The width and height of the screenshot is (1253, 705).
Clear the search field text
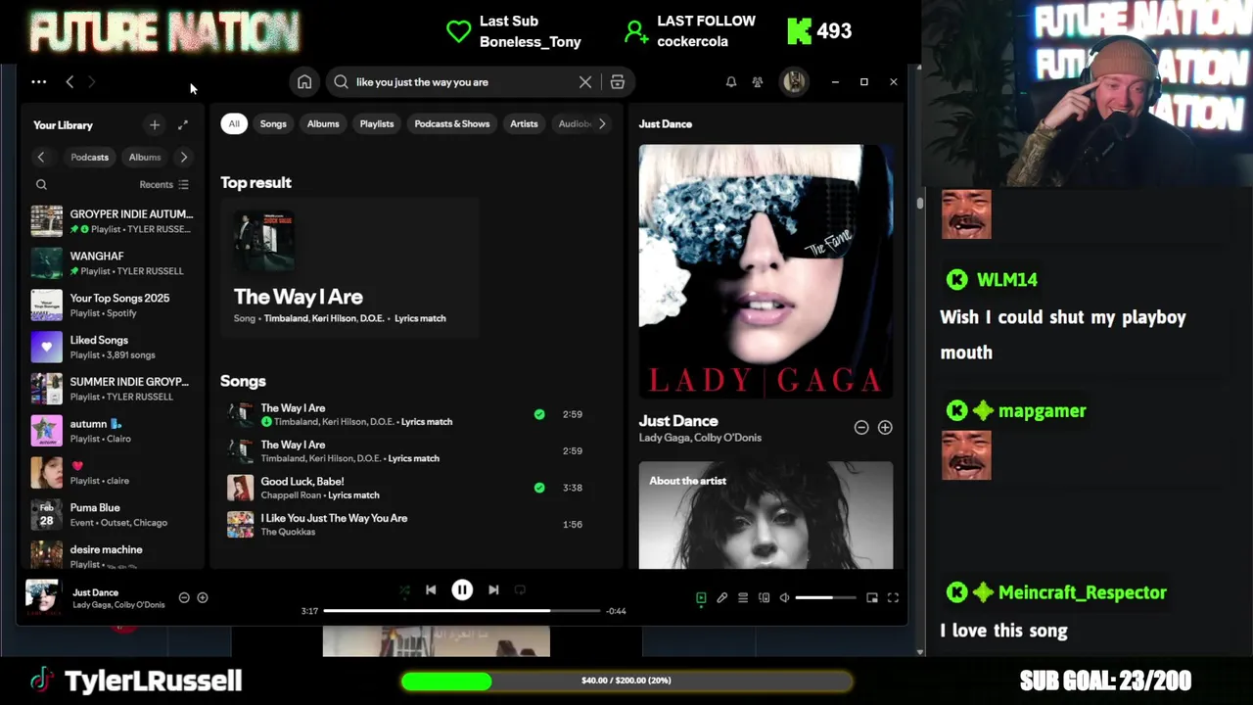(585, 82)
